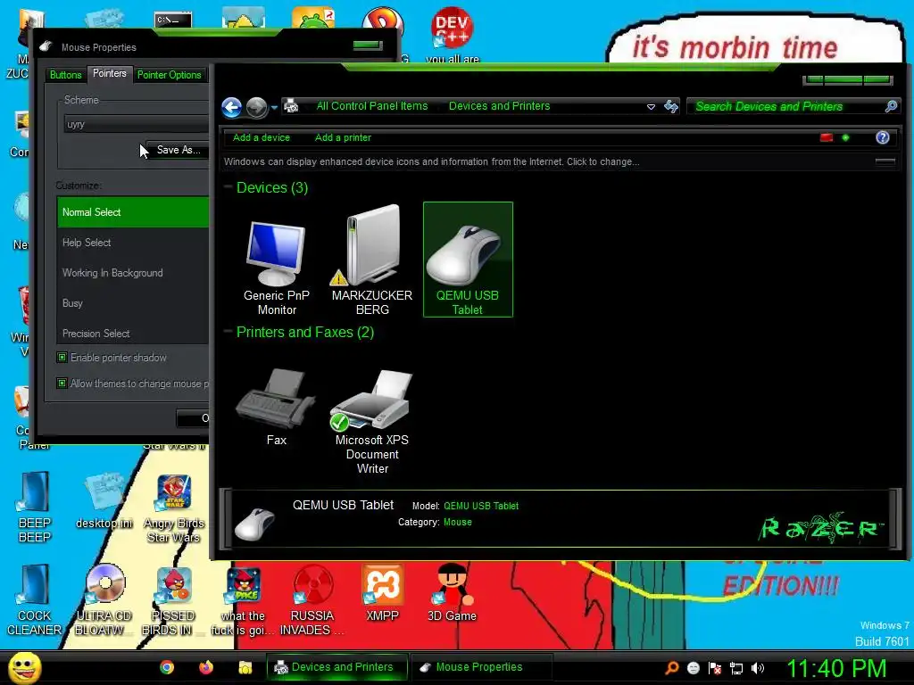Image resolution: width=914 pixels, height=685 pixels.
Task: Open the Scheme dropdown showing uyry
Action: tap(136, 124)
